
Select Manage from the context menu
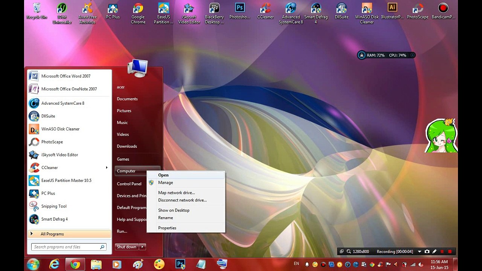pyautogui.click(x=186, y=183)
